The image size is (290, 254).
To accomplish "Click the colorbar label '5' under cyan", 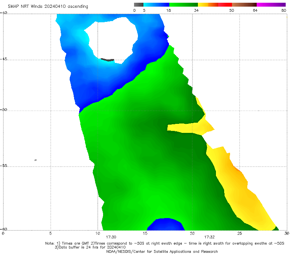I will click(144, 11).
